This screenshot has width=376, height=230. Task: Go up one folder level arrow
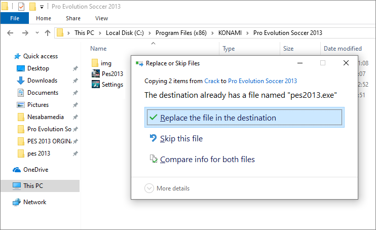(x=48, y=33)
